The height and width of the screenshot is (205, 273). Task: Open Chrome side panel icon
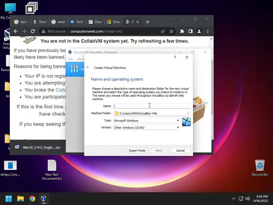(x=190, y=31)
